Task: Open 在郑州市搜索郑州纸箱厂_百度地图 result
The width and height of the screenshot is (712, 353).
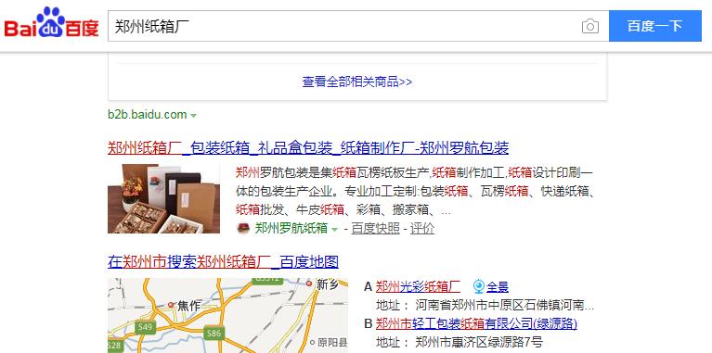Action: coord(223,262)
